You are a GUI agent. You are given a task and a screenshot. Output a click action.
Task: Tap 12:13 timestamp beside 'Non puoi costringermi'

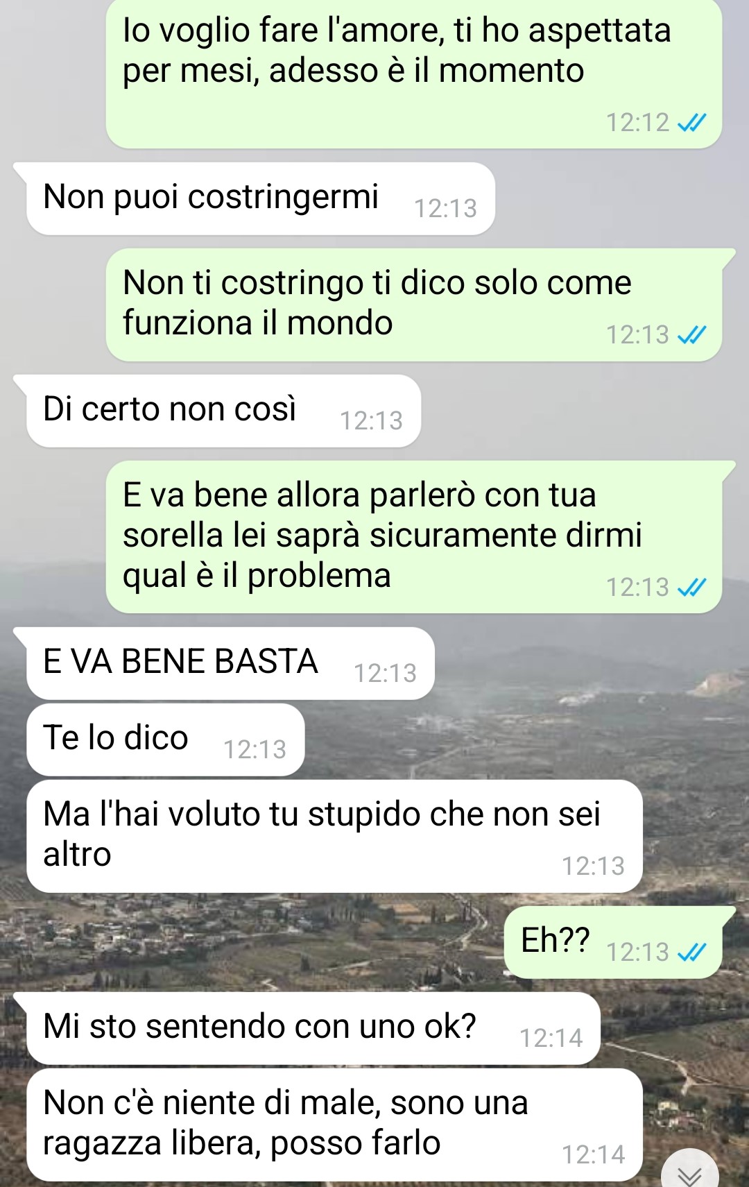[x=446, y=208]
